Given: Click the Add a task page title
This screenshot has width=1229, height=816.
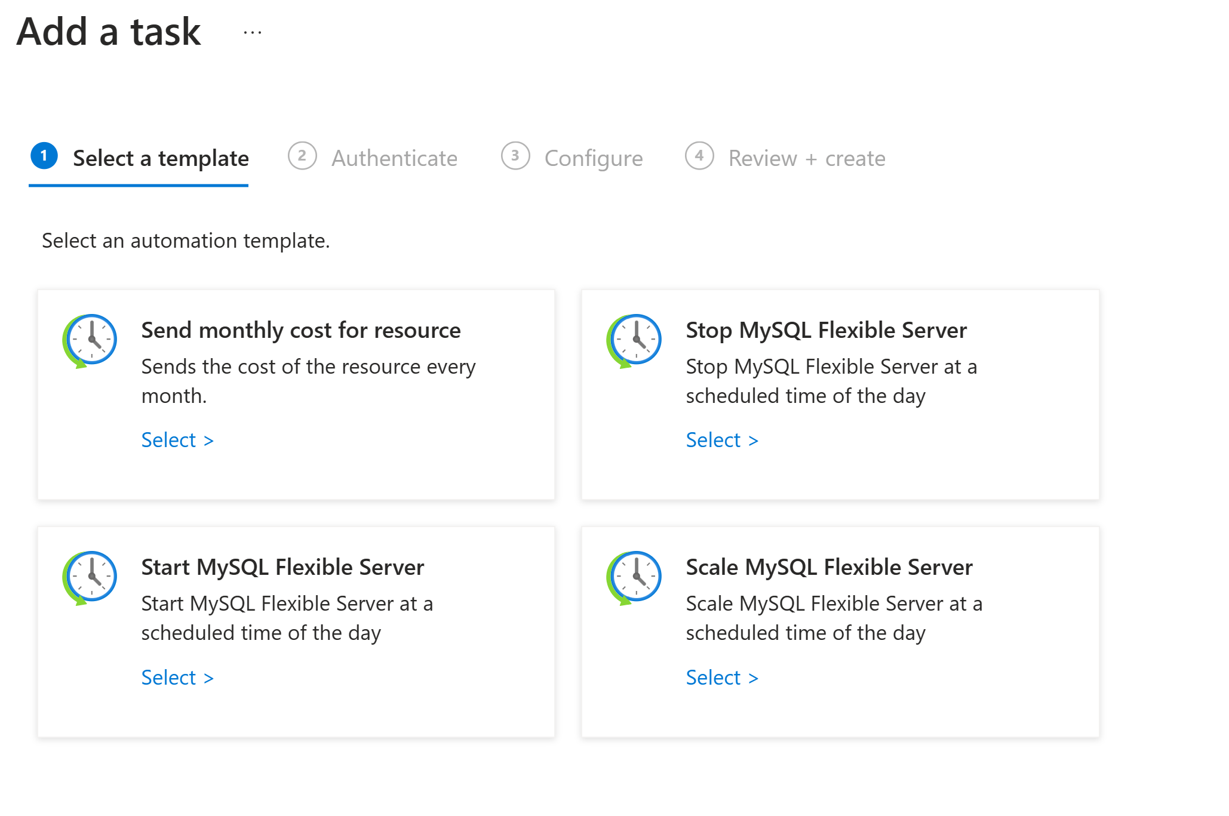Looking at the screenshot, I should [108, 32].
